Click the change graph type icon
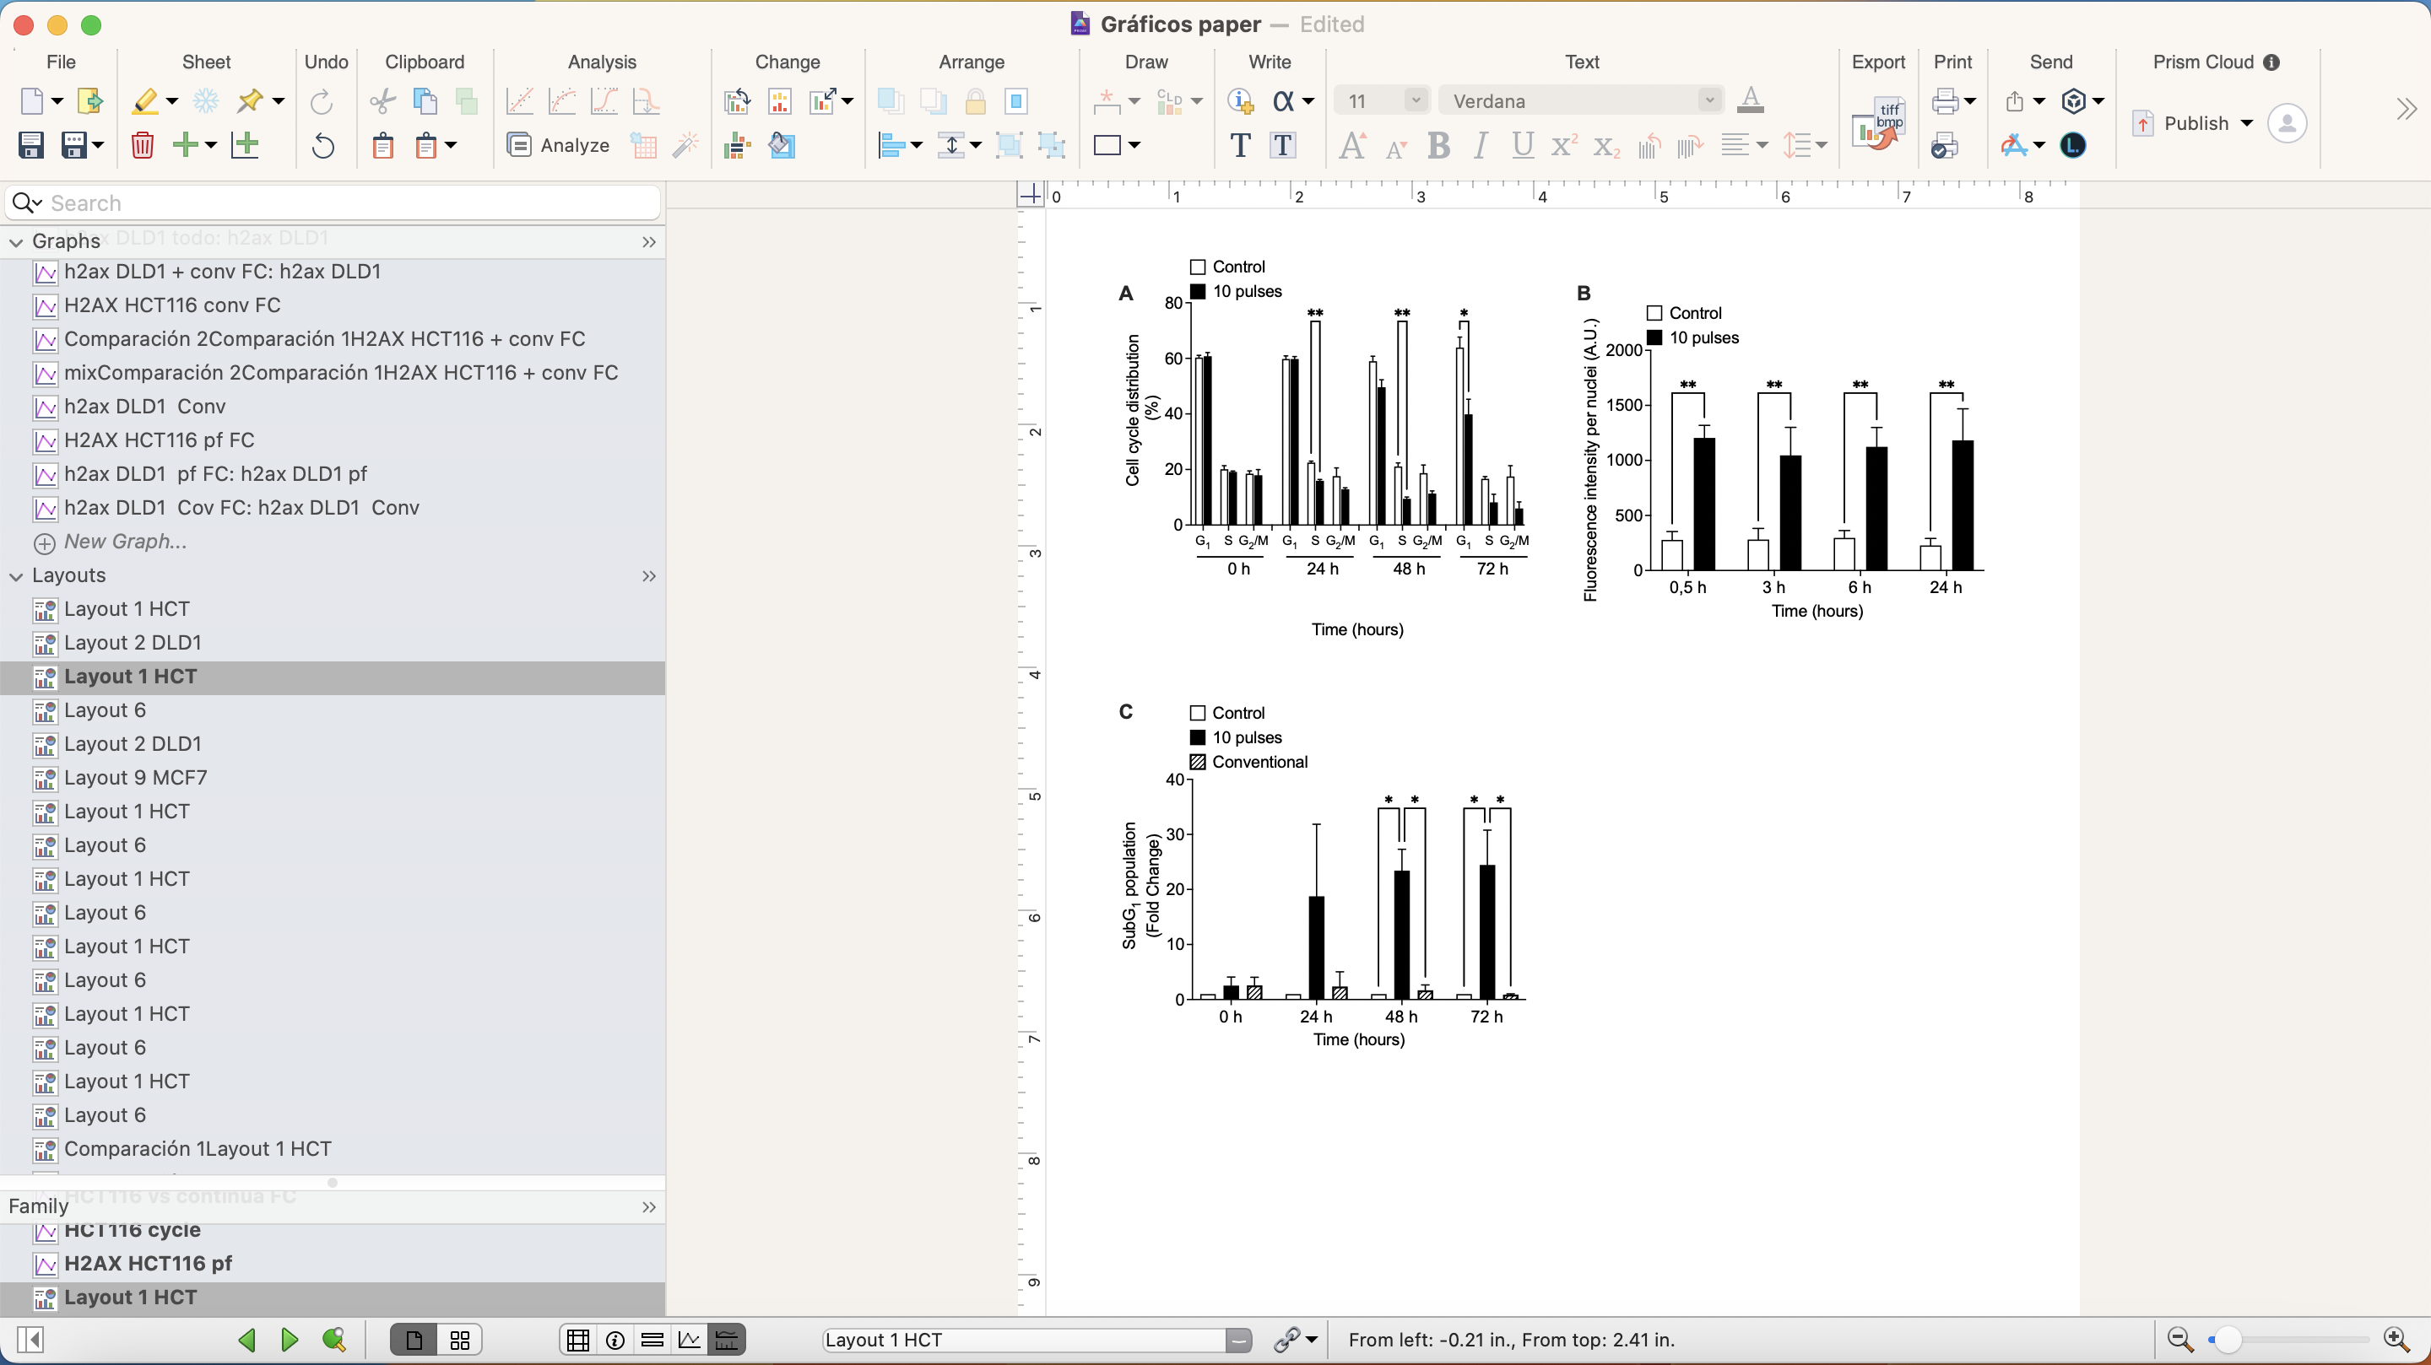Image resolution: width=2431 pixels, height=1365 pixels. coord(736,101)
